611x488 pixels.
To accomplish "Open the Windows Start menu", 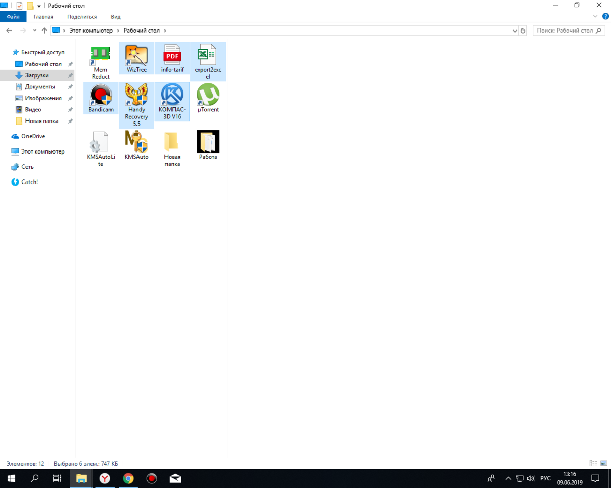I will 11,478.
